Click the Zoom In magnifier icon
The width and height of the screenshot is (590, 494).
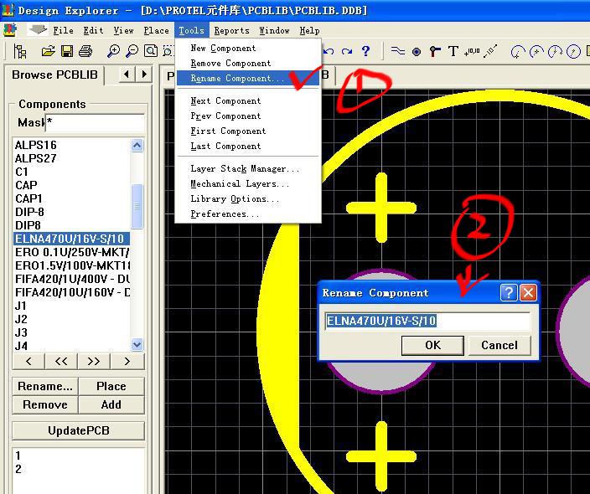coord(113,51)
